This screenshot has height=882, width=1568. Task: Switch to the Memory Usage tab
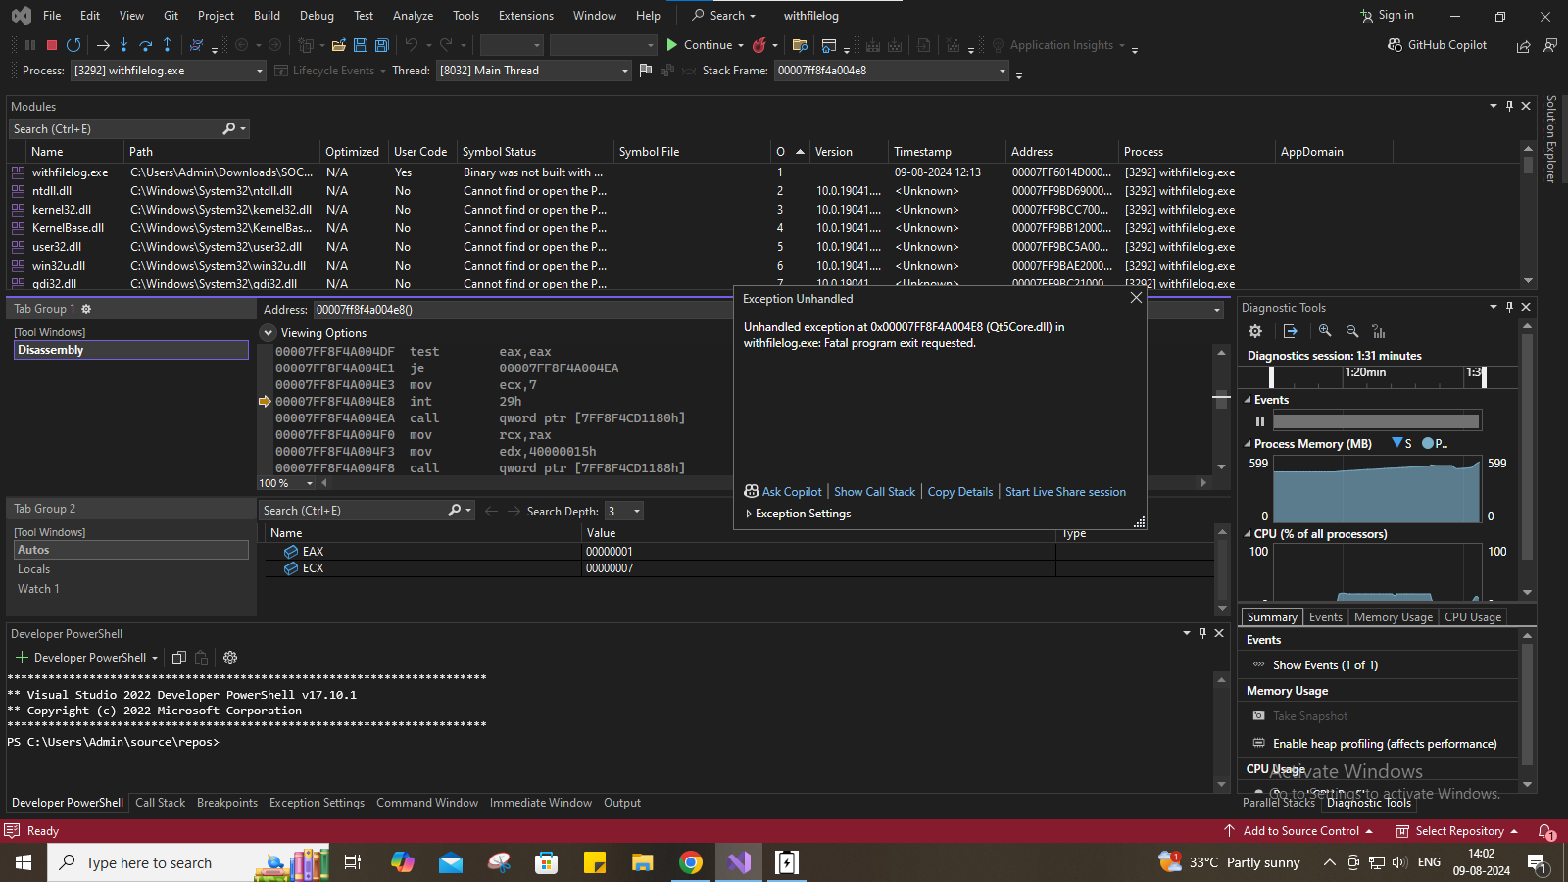[1393, 617]
